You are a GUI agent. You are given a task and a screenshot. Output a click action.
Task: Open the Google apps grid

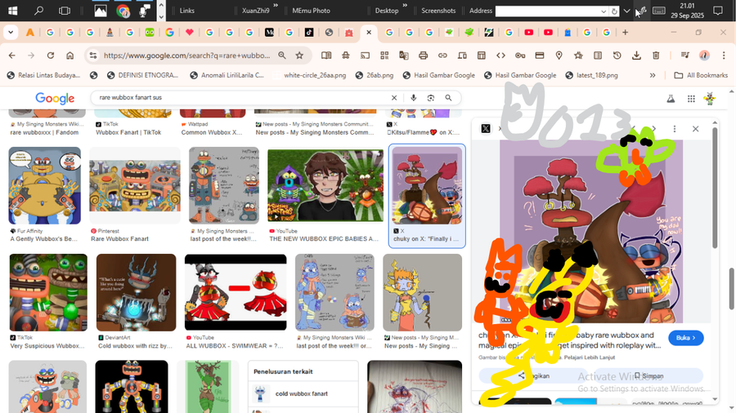[691, 98]
